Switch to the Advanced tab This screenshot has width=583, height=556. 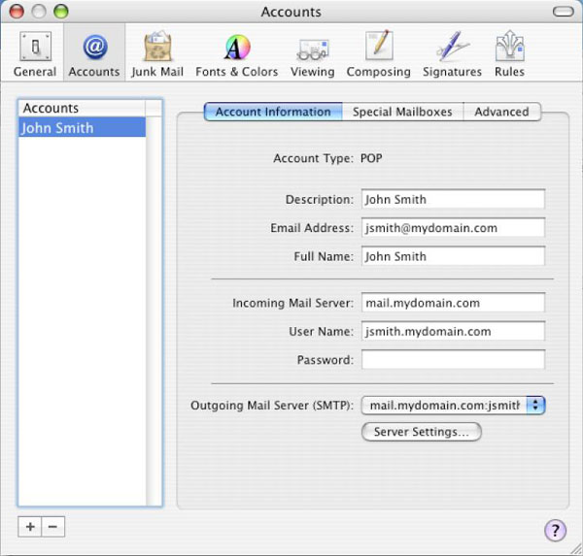pyautogui.click(x=501, y=112)
